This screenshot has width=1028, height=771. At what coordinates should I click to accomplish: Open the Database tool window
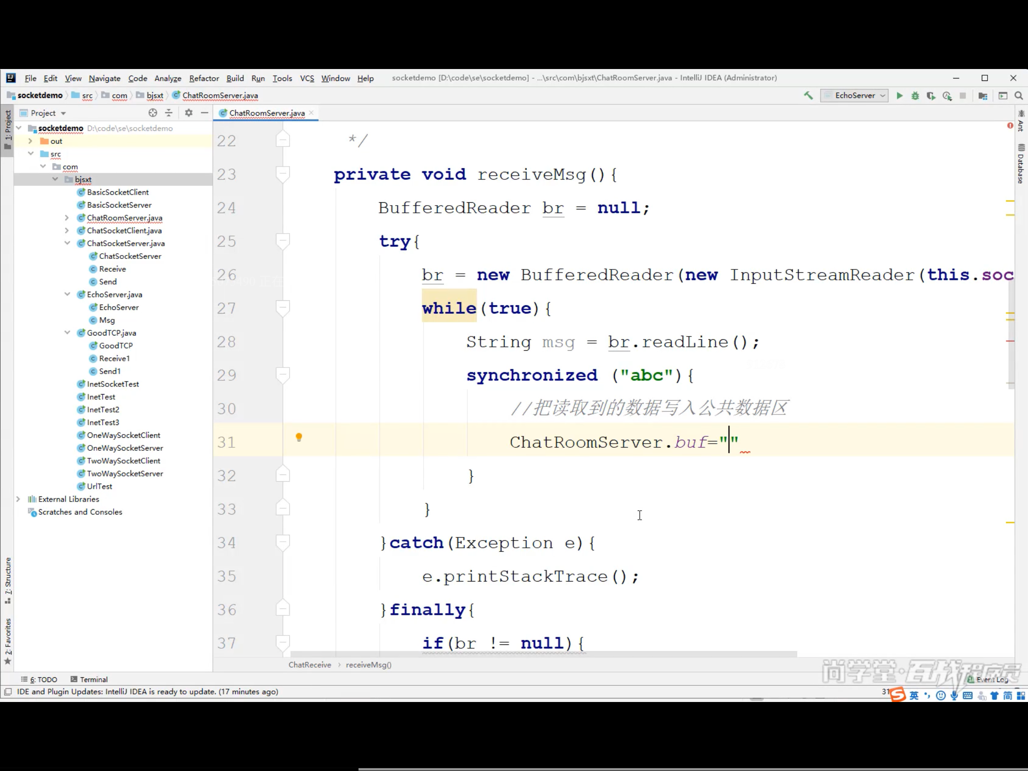pyautogui.click(x=1021, y=164)
